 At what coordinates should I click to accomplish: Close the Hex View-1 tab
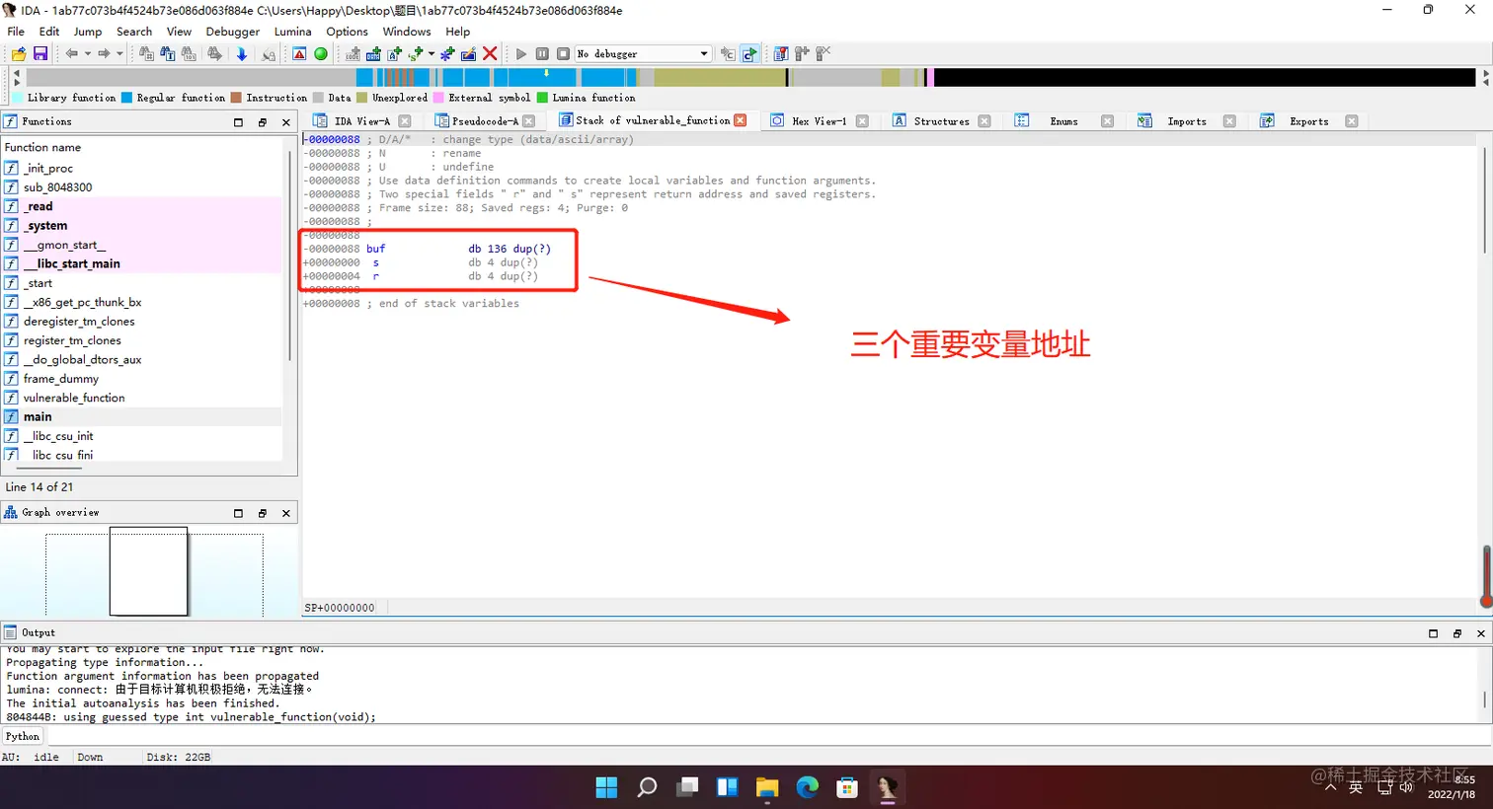click(862, 121)
